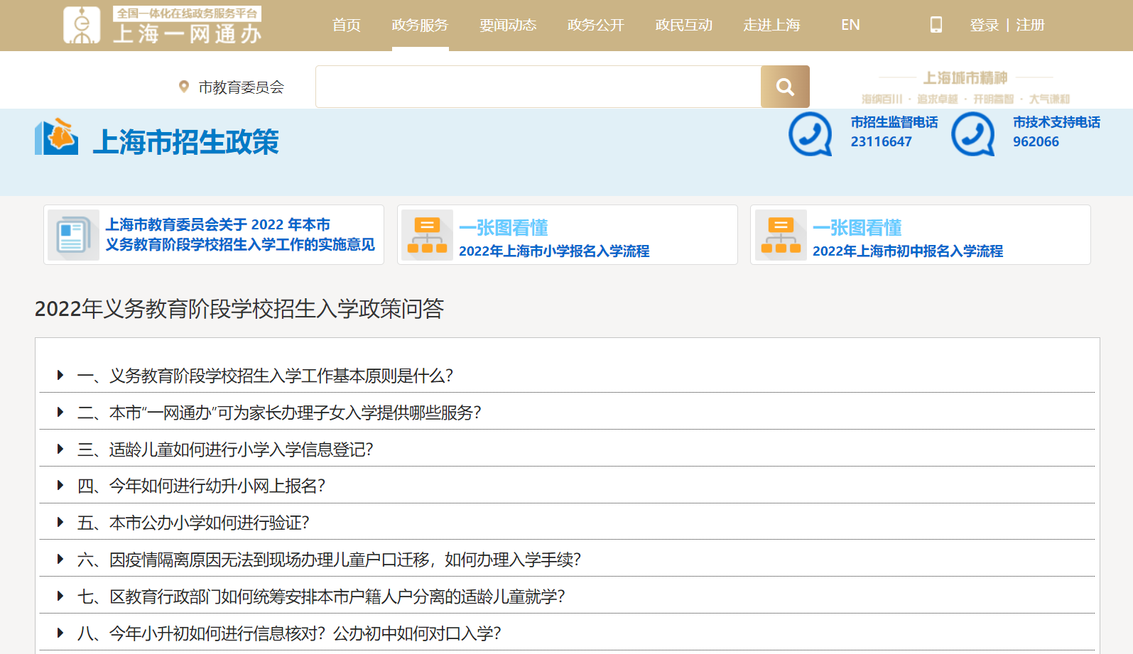Click text 五、本市公办小学如何进行验证?

point(193,523)
